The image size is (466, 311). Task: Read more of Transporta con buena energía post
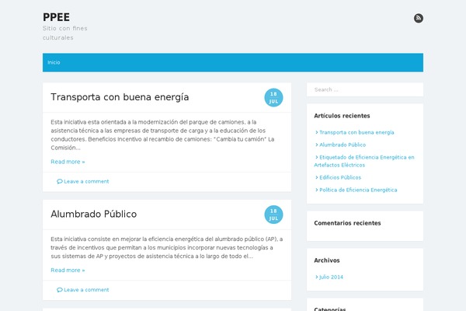click(x=68, y=162)
